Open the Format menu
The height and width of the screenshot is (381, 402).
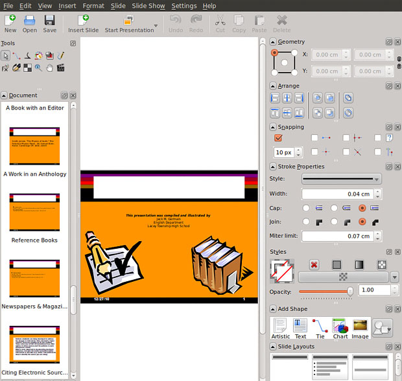click(x=93, y=6)
